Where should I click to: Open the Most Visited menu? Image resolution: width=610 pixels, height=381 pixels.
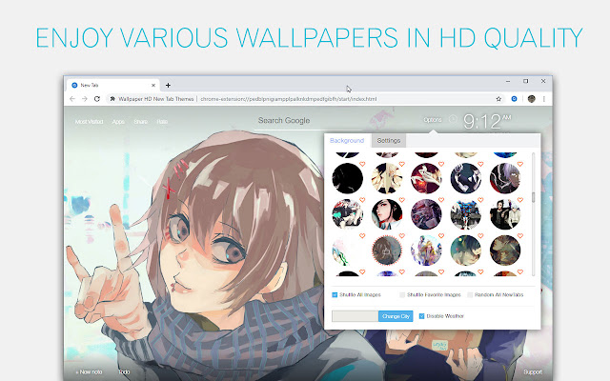tap(89, 121)
